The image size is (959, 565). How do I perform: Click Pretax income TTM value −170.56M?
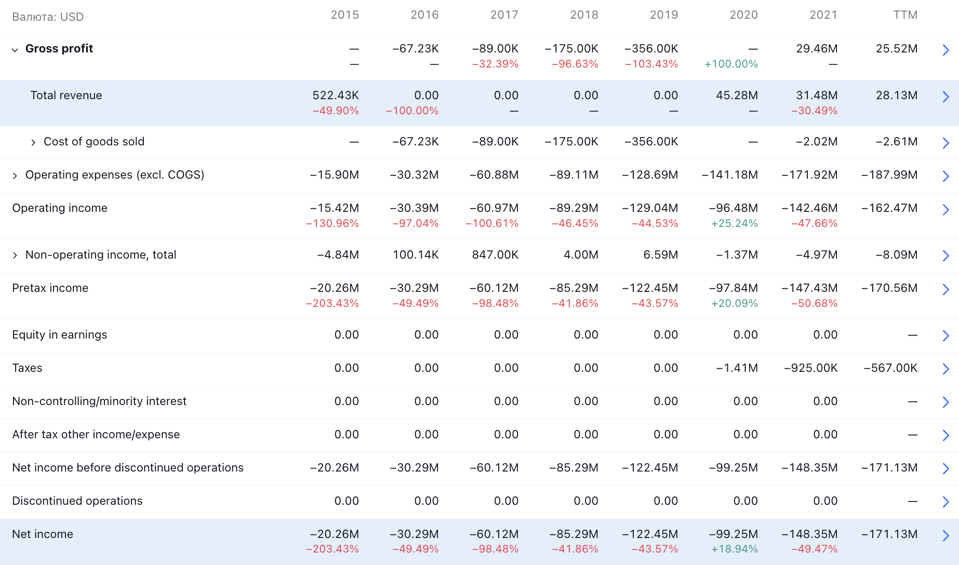[889, 288]
